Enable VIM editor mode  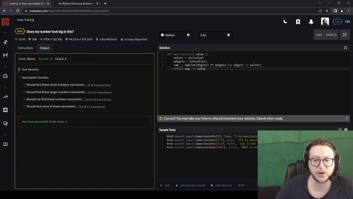tap(319, 35)
